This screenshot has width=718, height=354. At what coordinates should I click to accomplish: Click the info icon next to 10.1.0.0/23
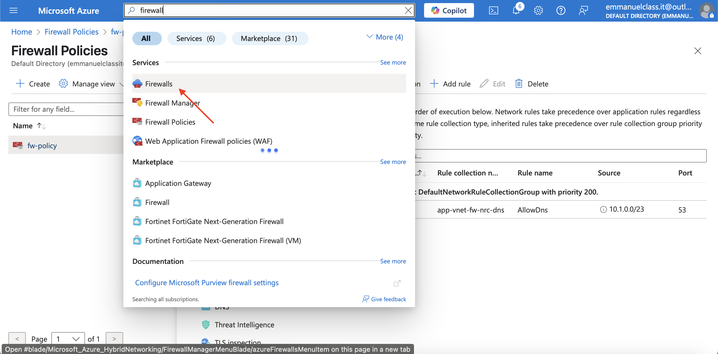click(x=603, y=209)
